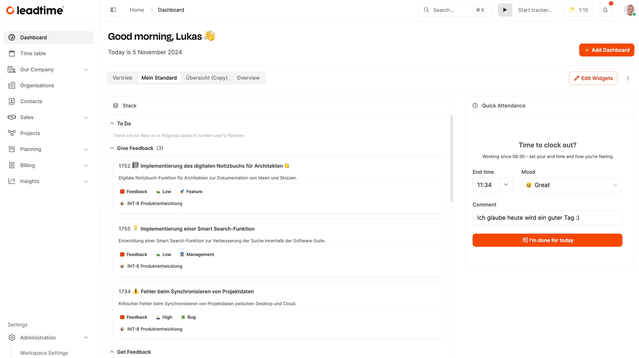The height and width of the screenshot is (358, 639).
Task: Collapse the To Do section
Action: (112, 124)
